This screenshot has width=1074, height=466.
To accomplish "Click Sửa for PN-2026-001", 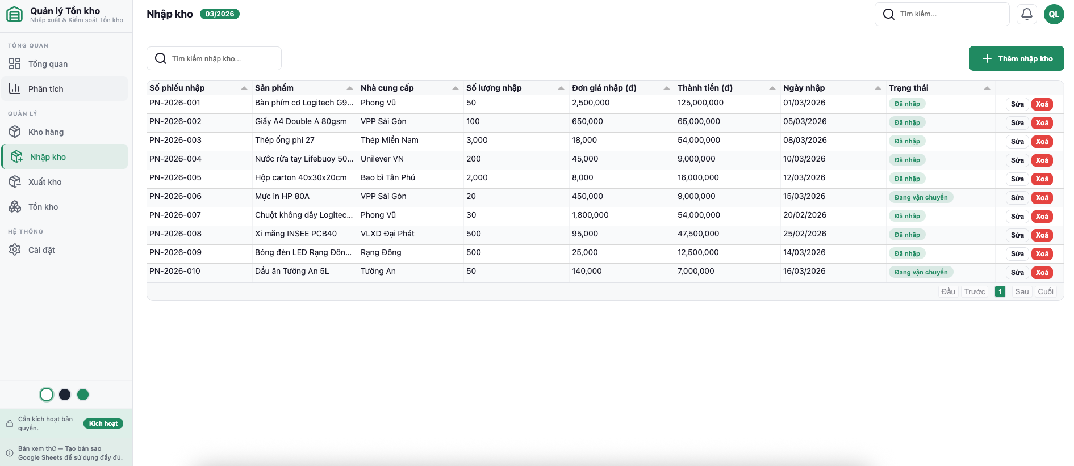I will point(1017,104).
